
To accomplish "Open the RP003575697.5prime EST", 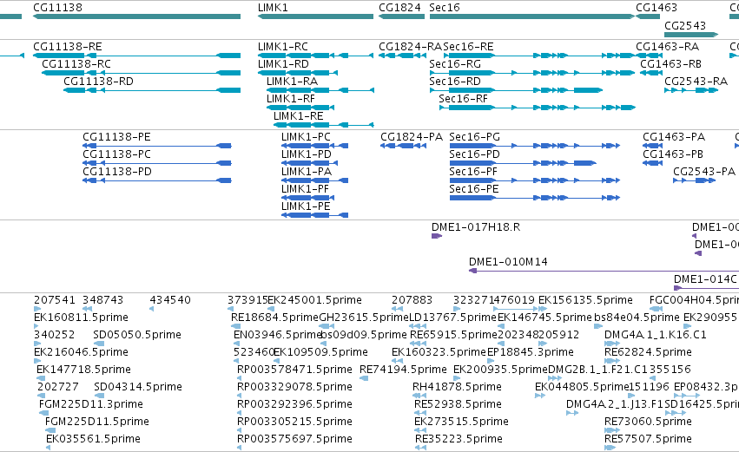I will point(294,440).
